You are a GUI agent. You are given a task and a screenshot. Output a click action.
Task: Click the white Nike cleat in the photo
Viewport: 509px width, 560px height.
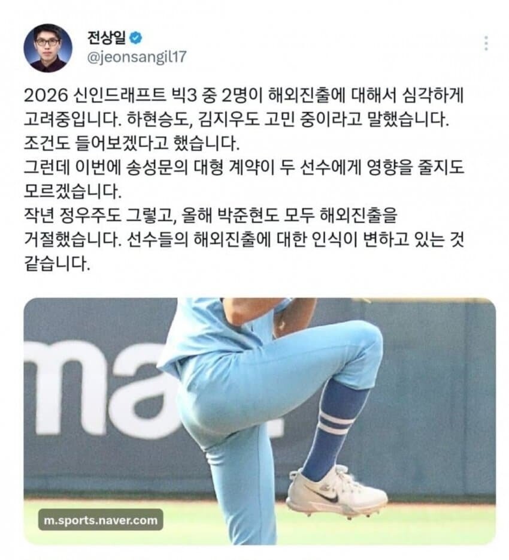click(337, 490)
